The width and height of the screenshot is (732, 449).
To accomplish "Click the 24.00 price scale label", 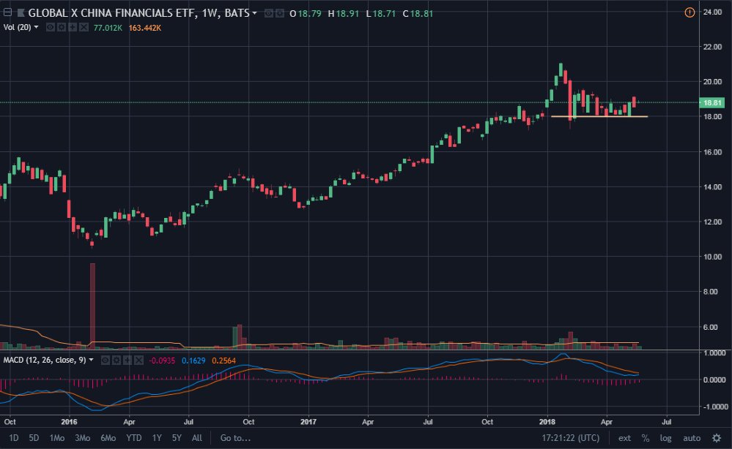I will click(712, 12).
